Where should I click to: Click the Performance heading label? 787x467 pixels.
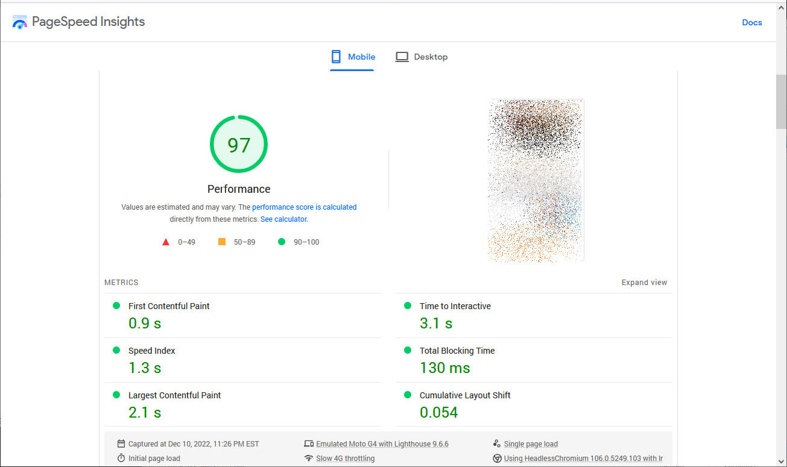[x=239, y=189]
